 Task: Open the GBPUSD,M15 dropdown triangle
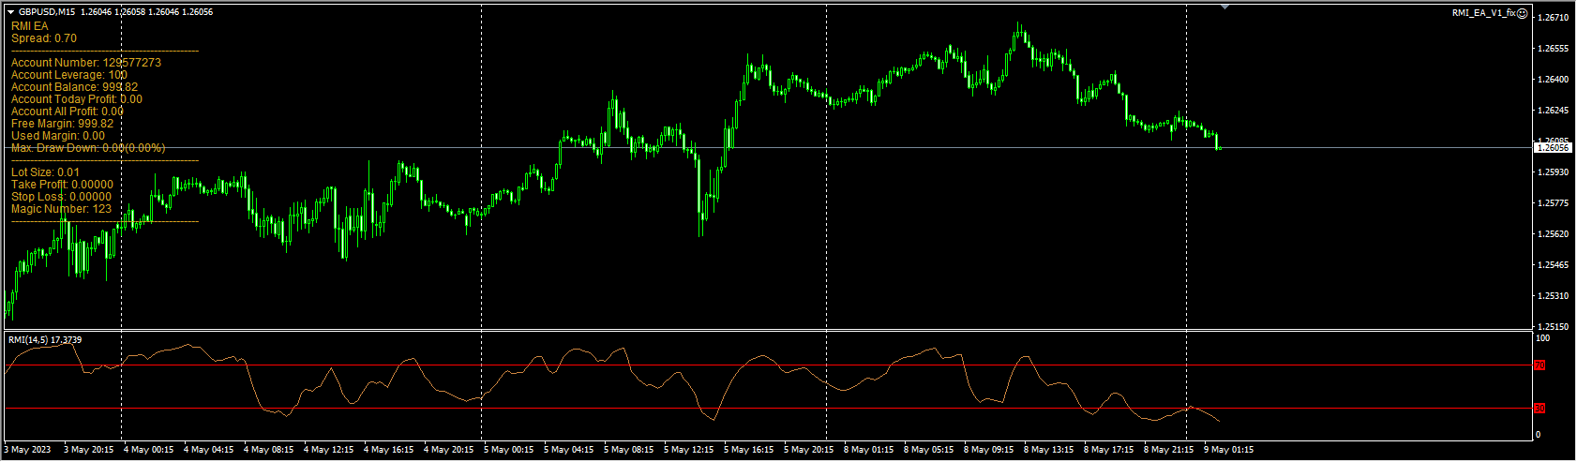coord(10,12)
